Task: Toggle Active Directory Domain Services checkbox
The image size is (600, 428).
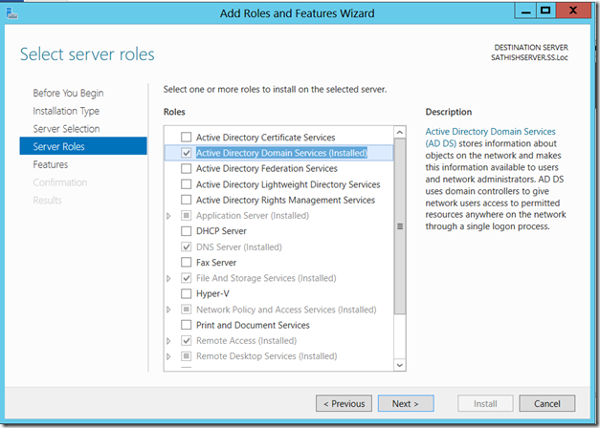Action: pos(187,153)
